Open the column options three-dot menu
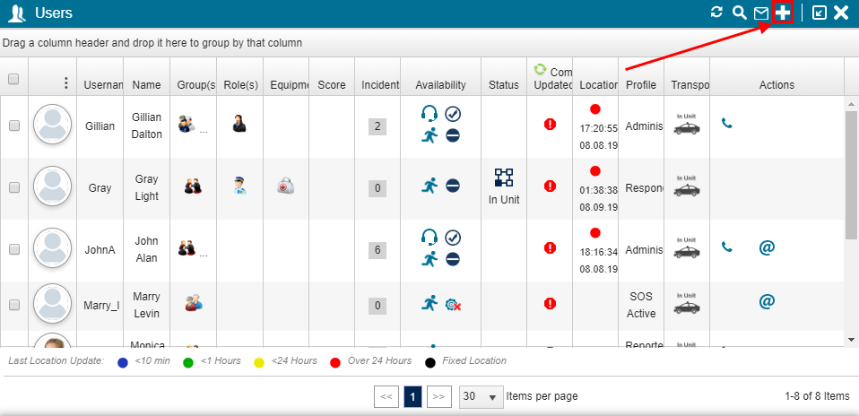This screenshot has height=416, width=859. pyautogui.click(x=65, y=83)
